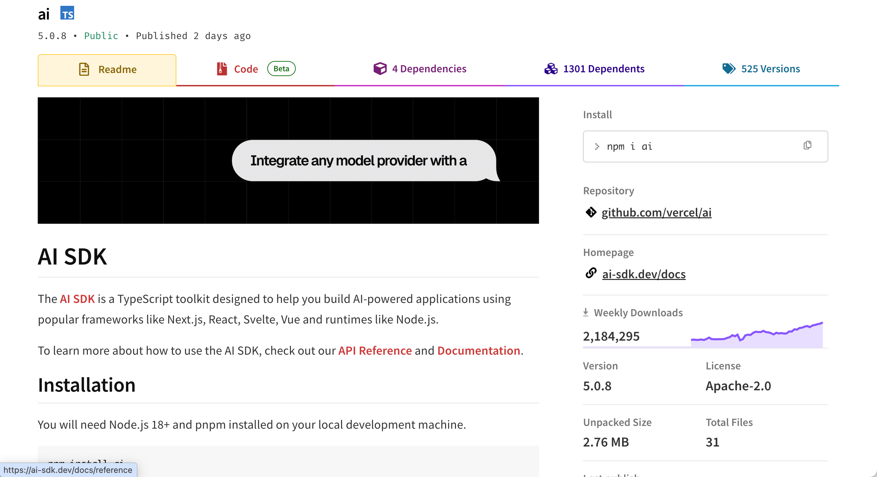Viewport: 877px width, 477px height.
Task: Click the Readme document icon
Action: (83, 69)
